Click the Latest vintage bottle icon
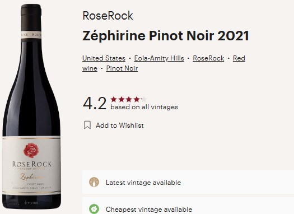 point(94,182)
